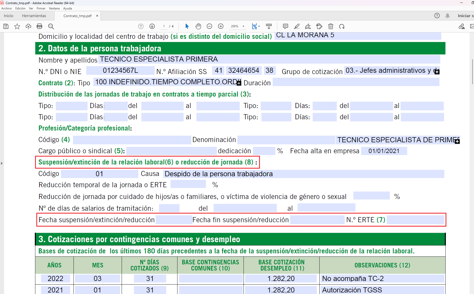Open the Add comment tool
Image resolution: width=474 pixels, height=294 pixels.
[x=286, y=26]
